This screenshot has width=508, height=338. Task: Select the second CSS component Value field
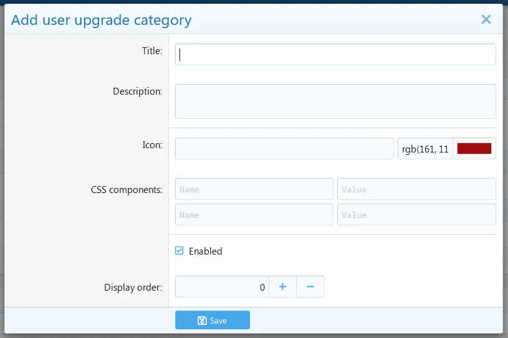416,215
